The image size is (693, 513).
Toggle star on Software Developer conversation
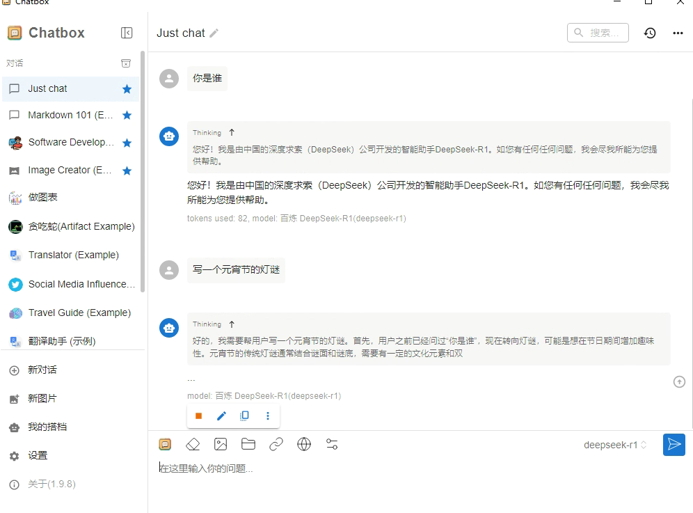pyautogui.click(x=127, y=143)
